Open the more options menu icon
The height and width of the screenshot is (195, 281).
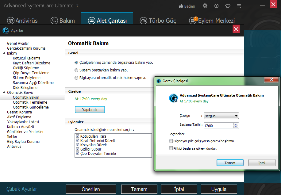239,6
